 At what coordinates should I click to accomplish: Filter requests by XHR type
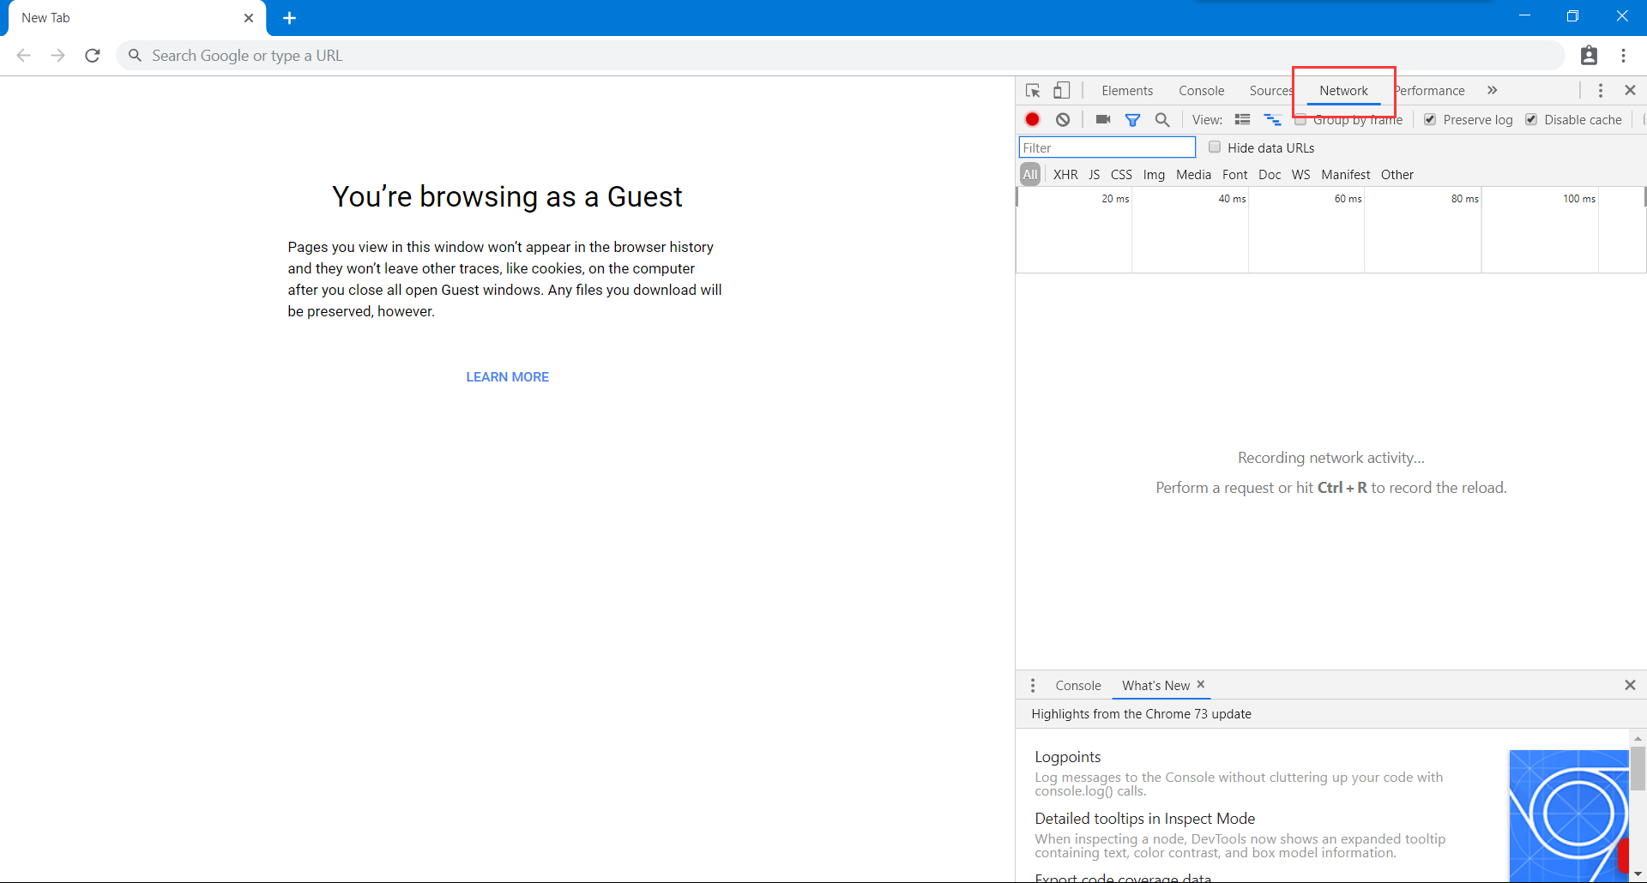click(x=1065, y=175)
